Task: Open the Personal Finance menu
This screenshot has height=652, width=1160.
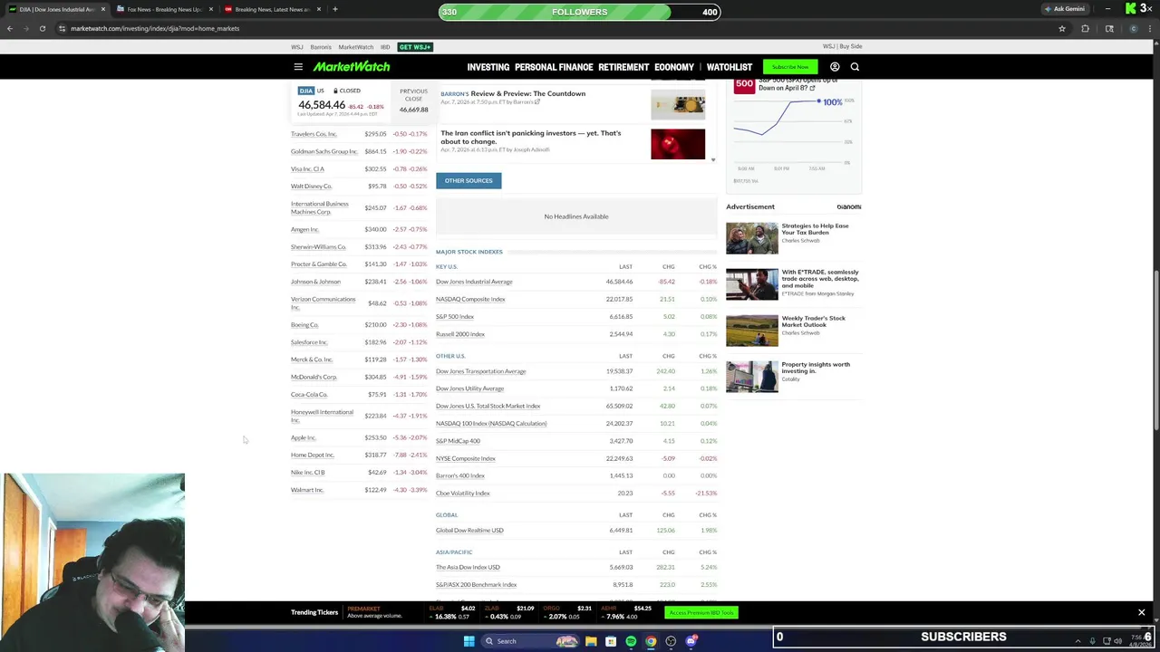Action: [x=554, y=67]
